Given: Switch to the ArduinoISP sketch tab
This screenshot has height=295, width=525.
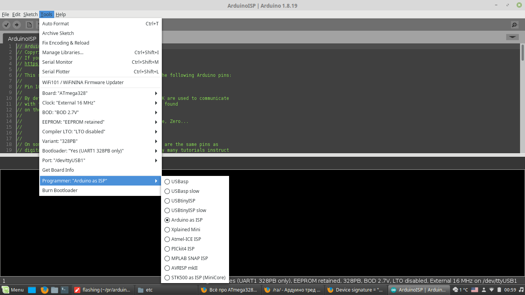Looking at the screenshot, I should [x=22, y=39].
